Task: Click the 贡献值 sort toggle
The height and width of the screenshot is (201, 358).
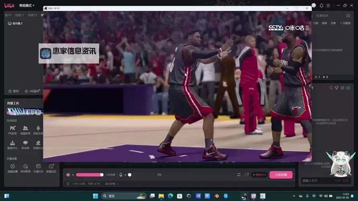Action: click(x=345, y=23)
